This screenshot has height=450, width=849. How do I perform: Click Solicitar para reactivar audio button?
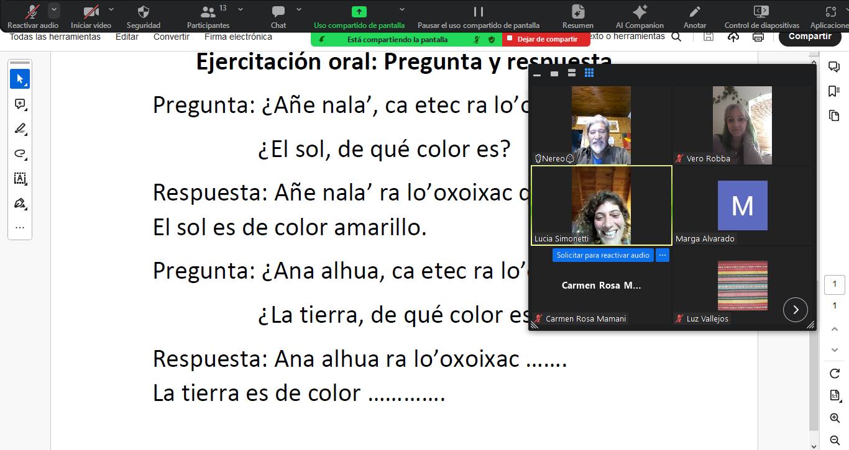point(602,255)
